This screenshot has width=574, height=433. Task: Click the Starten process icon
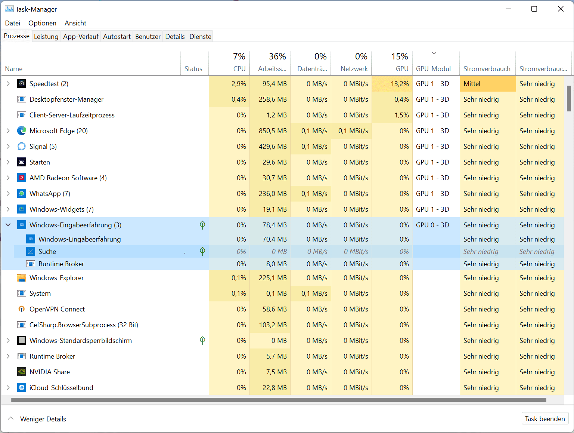pyautogui.click(x=22, y=162)
